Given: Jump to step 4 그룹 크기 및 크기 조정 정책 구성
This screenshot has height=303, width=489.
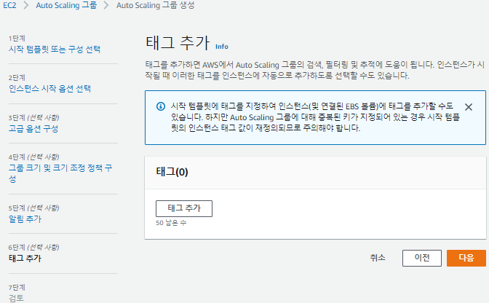Looking at the screenshot, I should 60,173.
